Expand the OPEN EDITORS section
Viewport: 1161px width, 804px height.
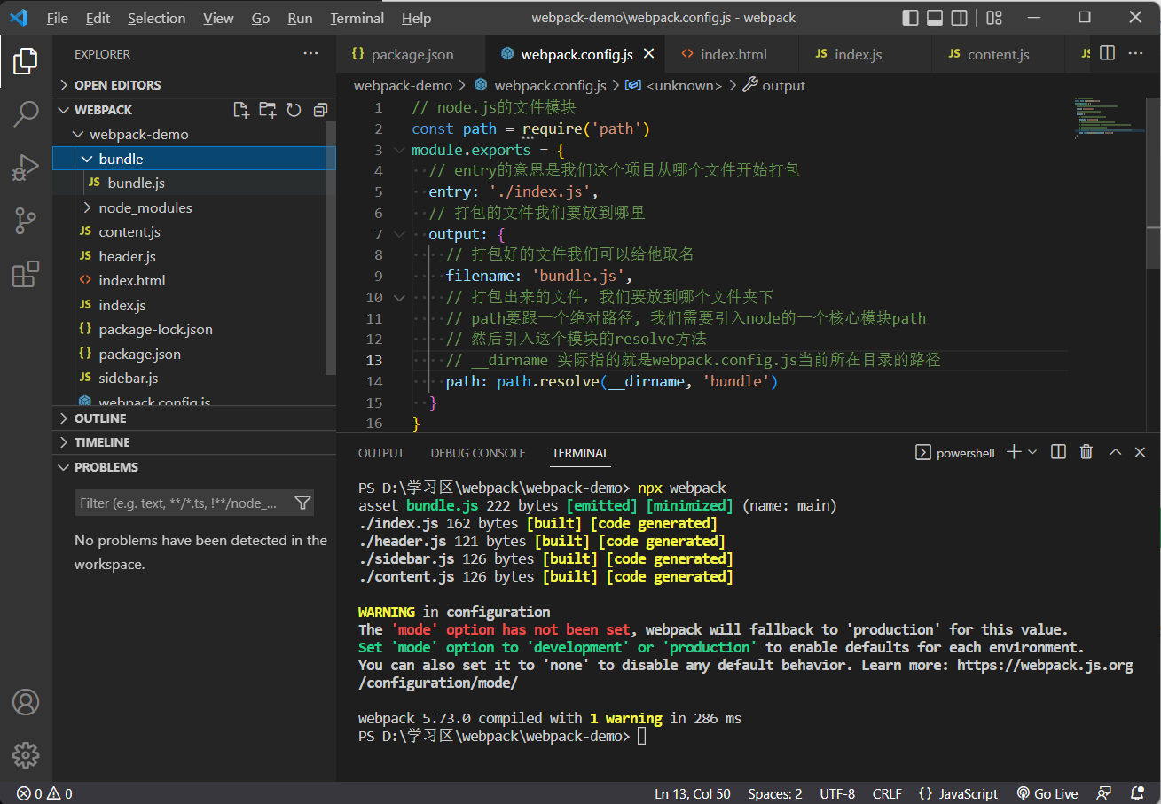194,85
